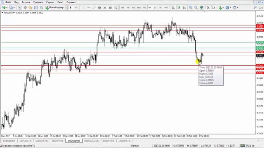Screen dimensions: 264x148
Task: Set timeframe to M1
Action: click(123, 8)
